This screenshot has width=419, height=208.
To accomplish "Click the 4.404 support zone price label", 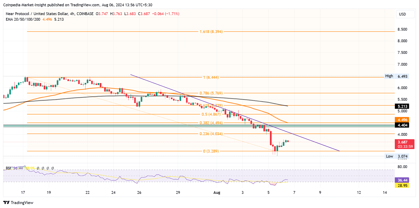I will pyautogui.click(x=402, y=125).
